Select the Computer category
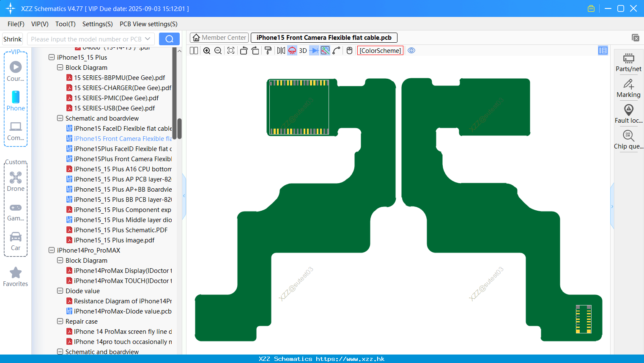The width and height of the screenshot is (644, 363). click(x=16, y=131)
